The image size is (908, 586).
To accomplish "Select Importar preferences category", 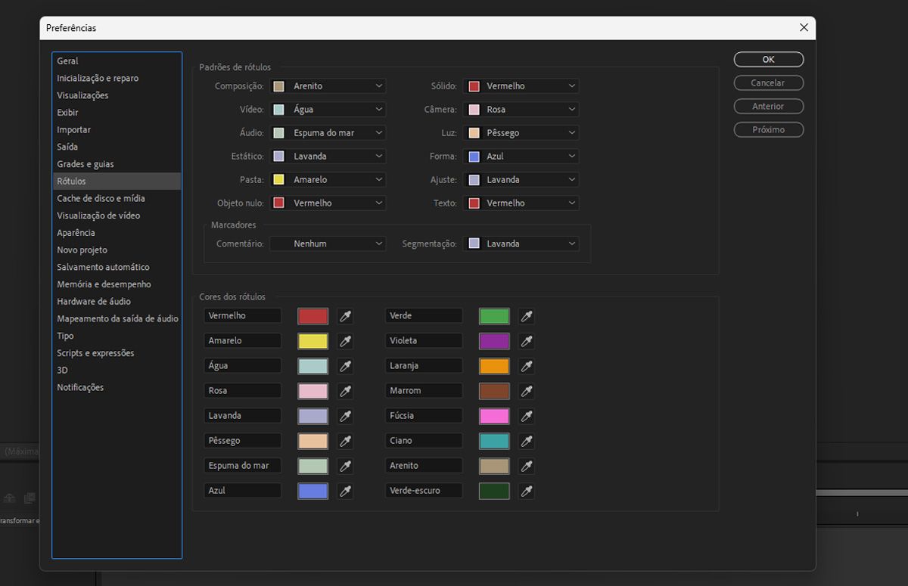I will 117,130.
